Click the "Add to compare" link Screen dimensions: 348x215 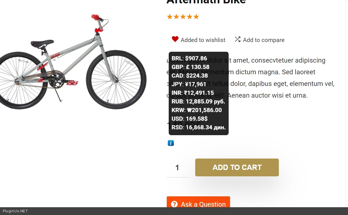(264, 40)
